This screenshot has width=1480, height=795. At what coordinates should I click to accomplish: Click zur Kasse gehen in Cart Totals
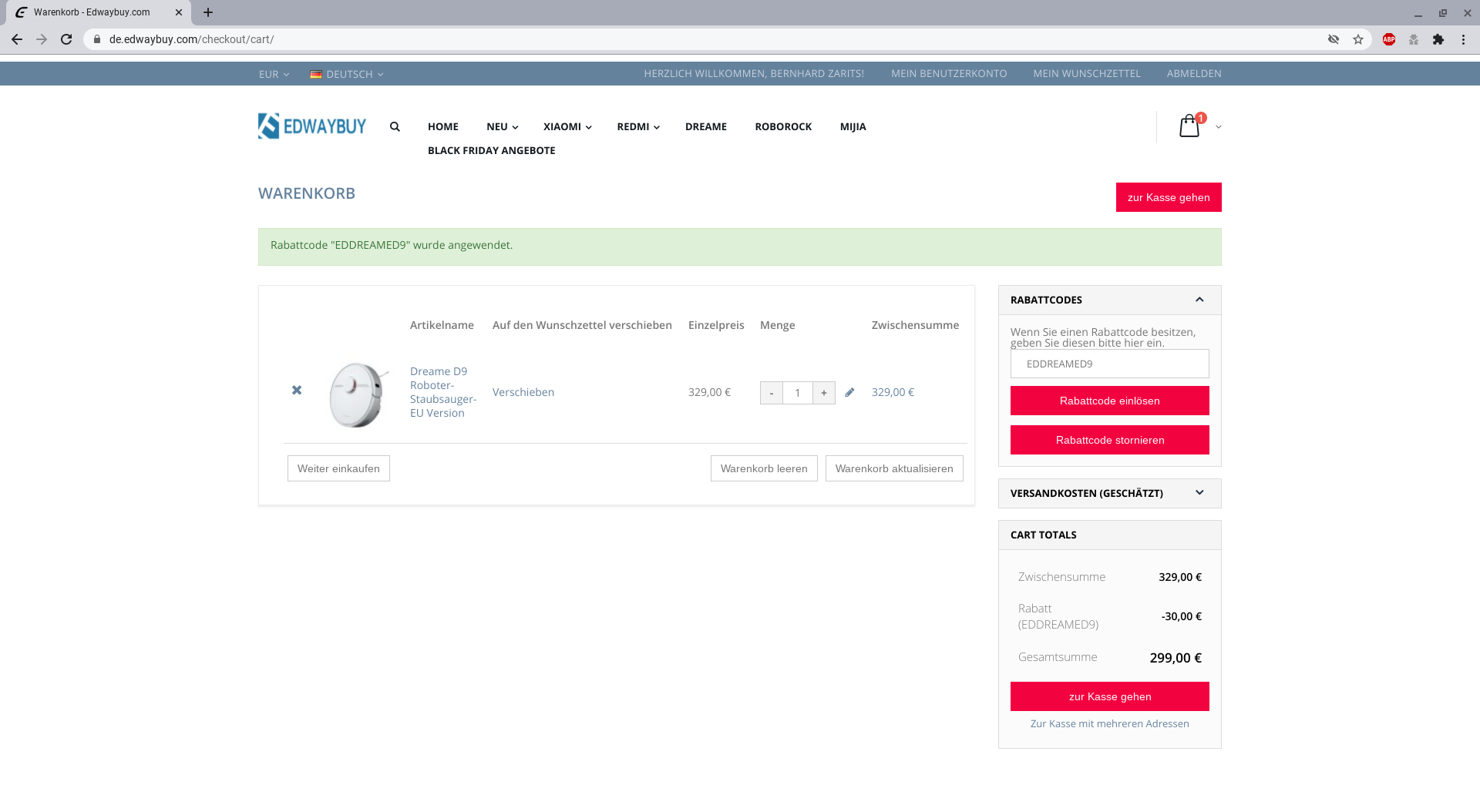tap(1110, 696)
